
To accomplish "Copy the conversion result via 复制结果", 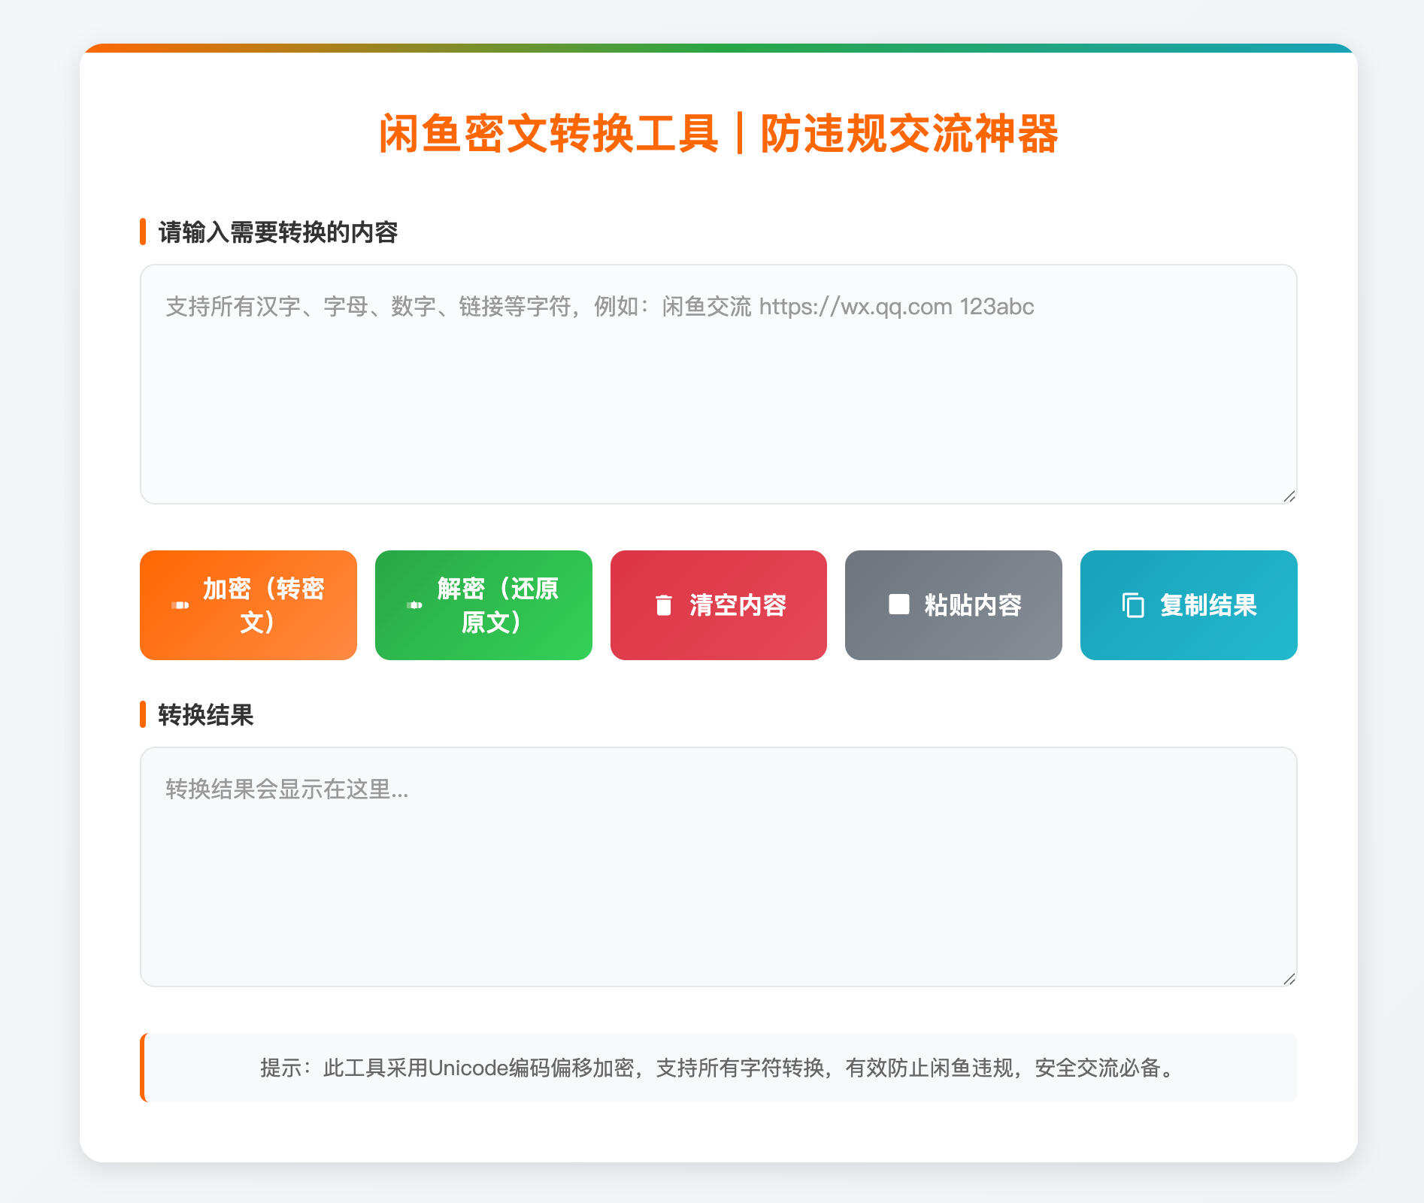I will (x=1189, y=605).
